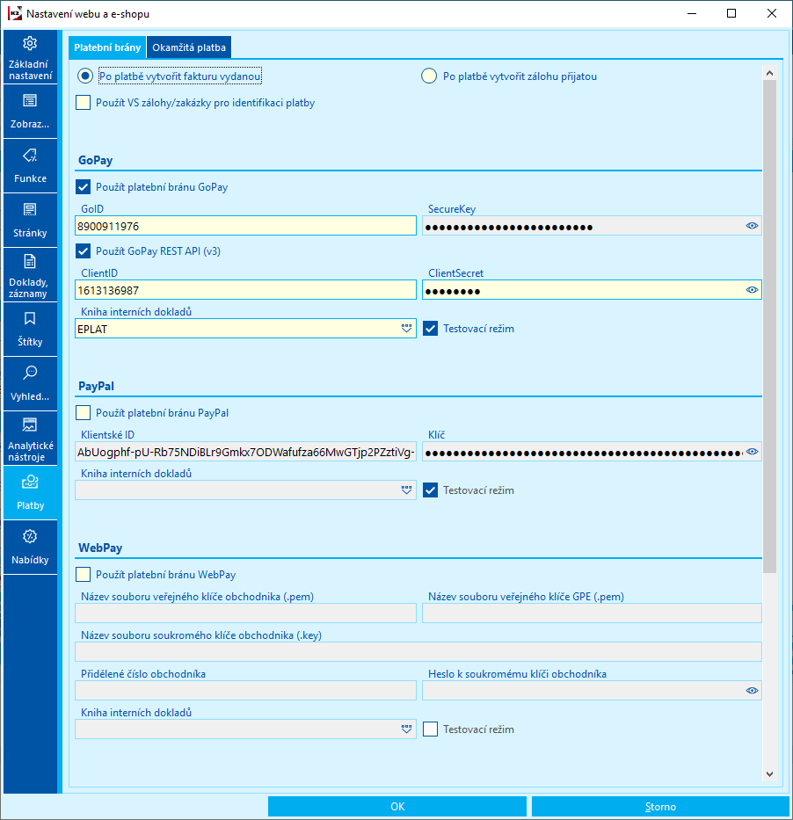Open the Štítky bookmark icon section
The height and width of the screenshot is (820, 793).
(x=30, y=329)
